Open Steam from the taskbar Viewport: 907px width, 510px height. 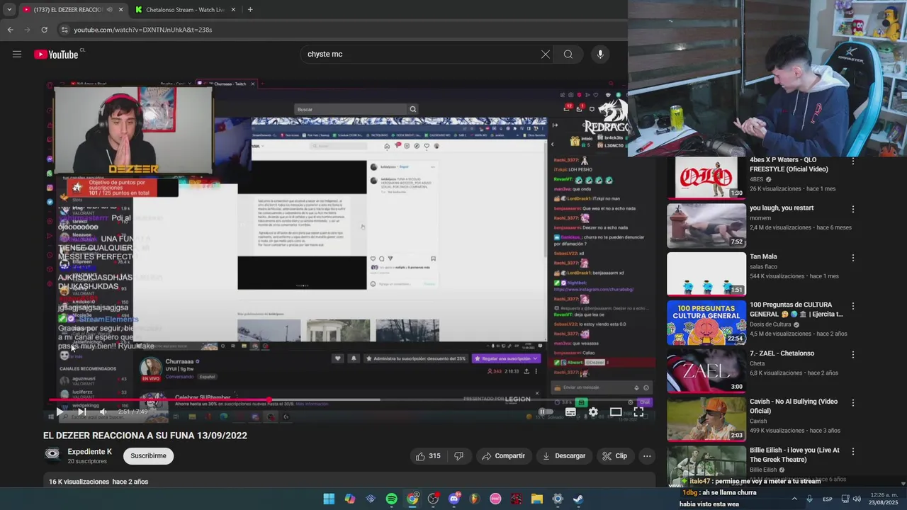point(578,499)
